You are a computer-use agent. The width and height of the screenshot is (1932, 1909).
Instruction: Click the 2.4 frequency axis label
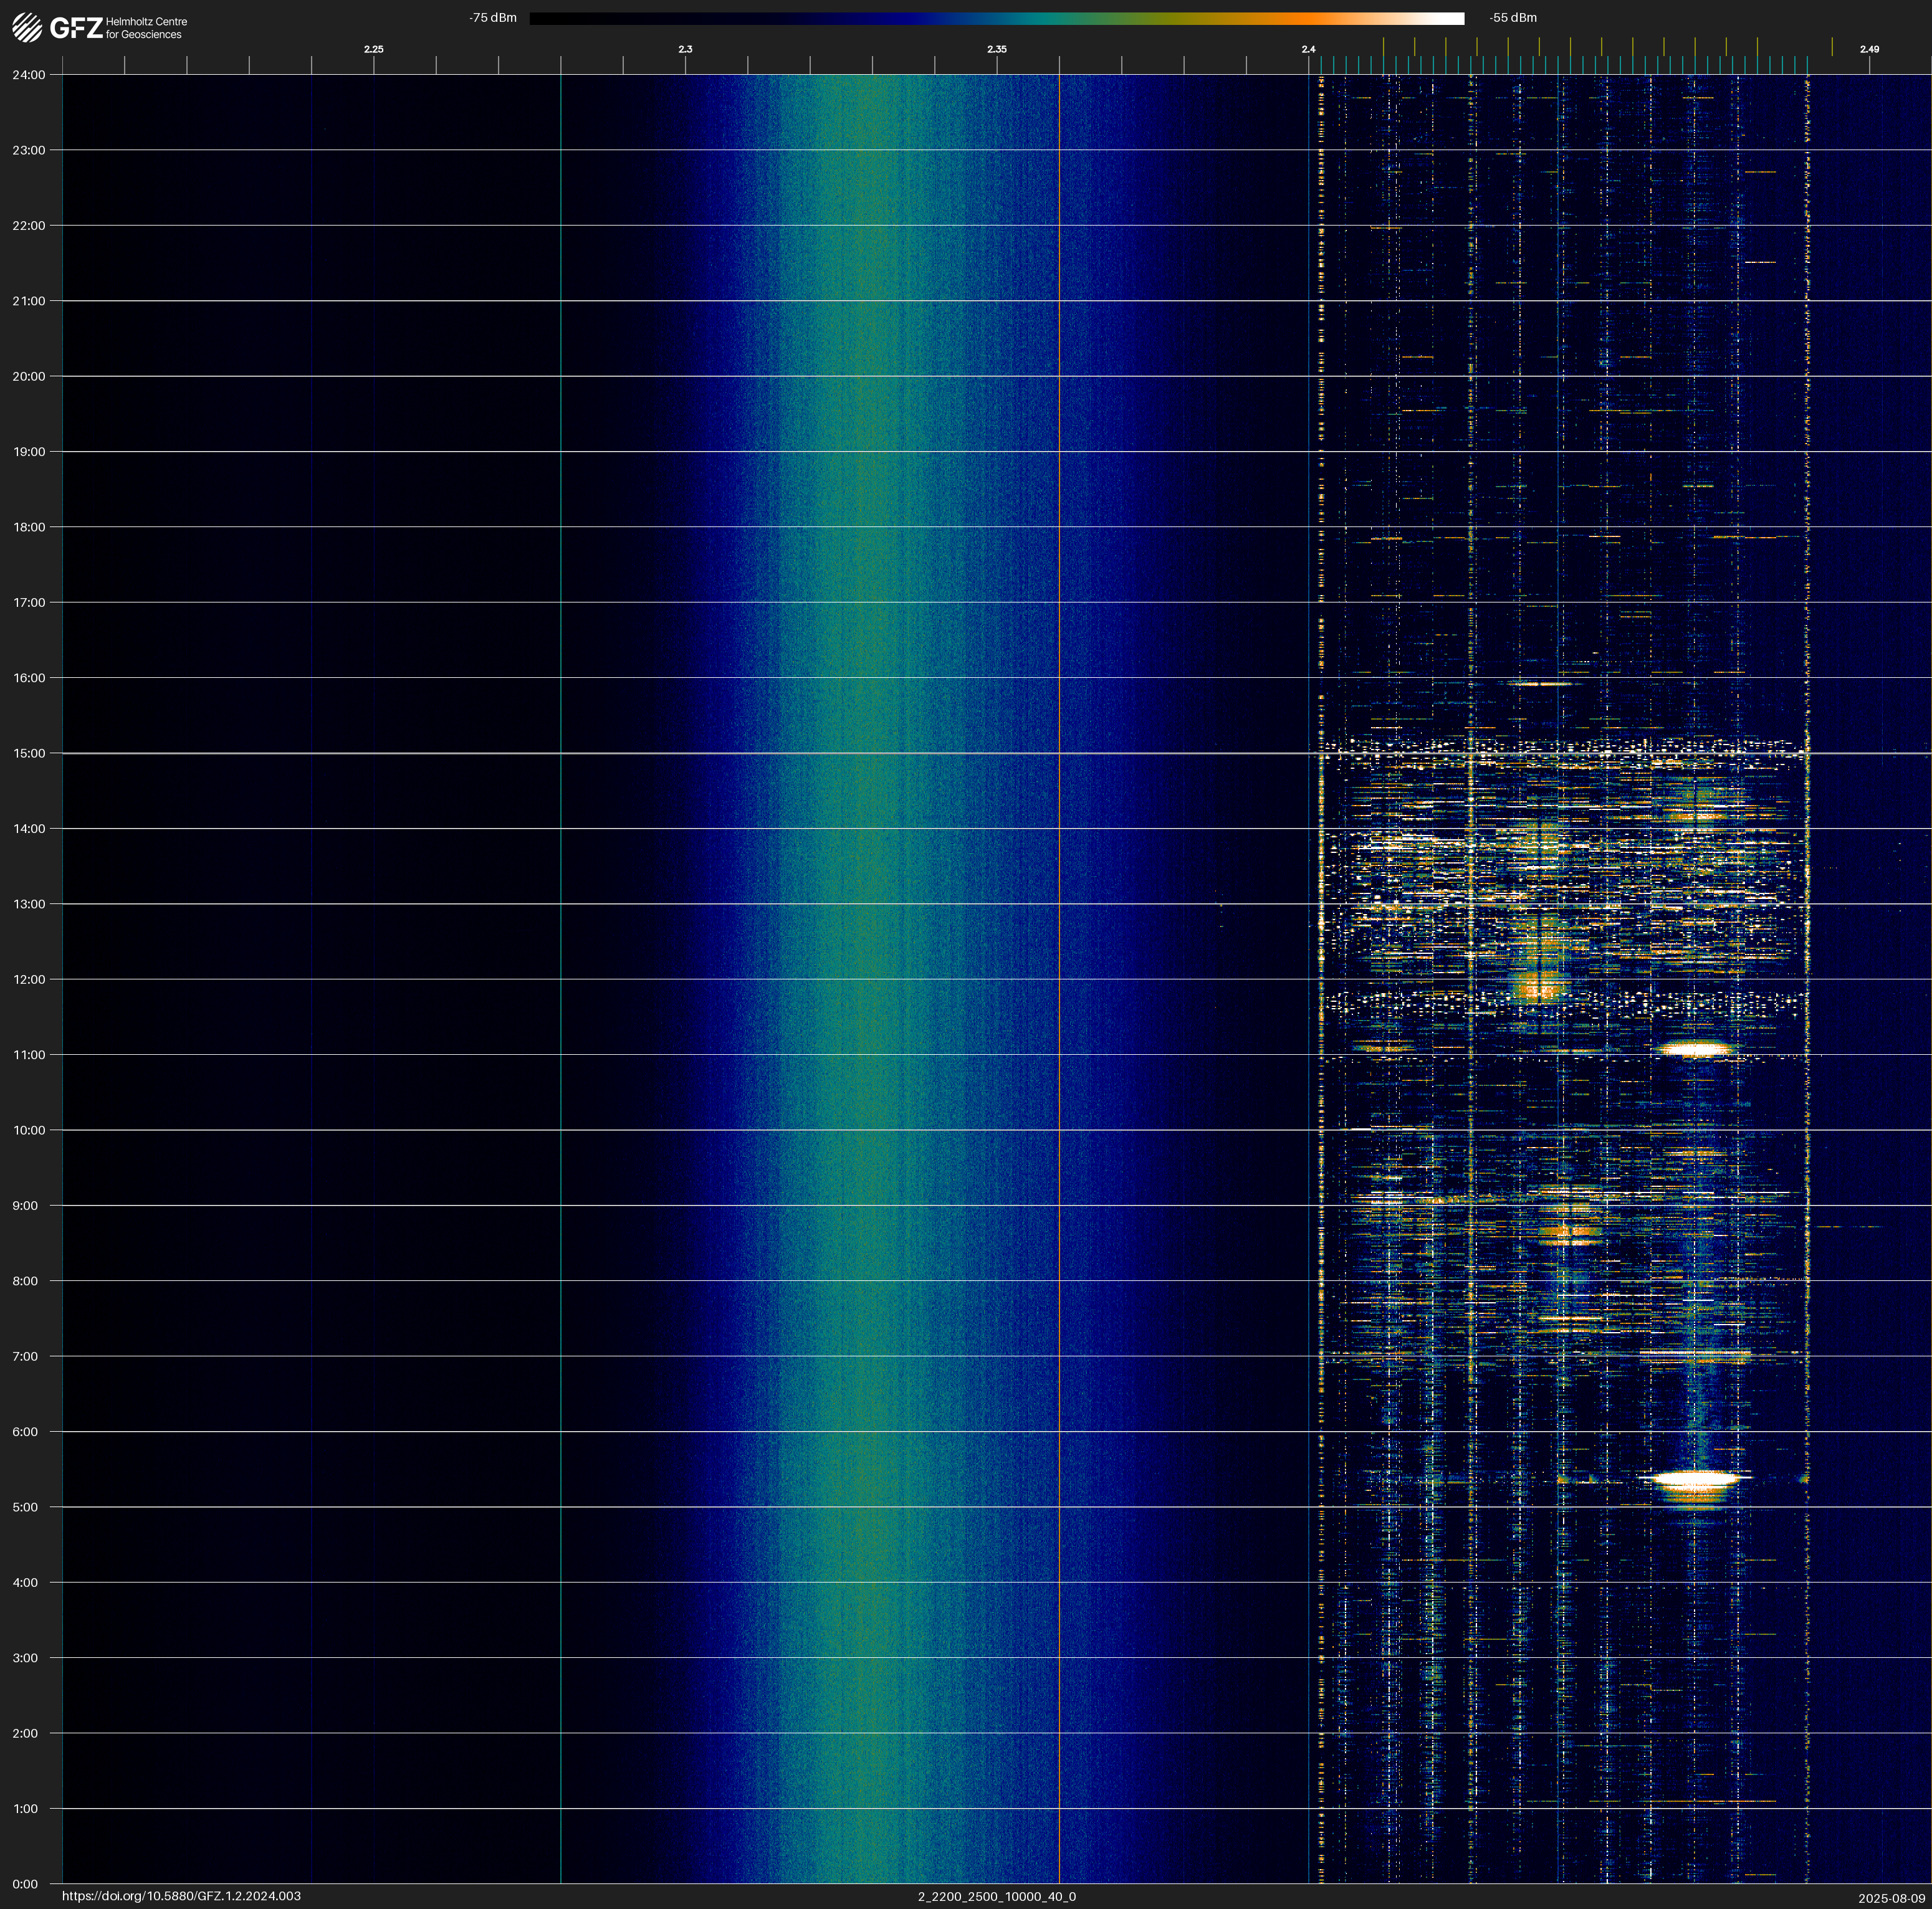[1308, 49]
